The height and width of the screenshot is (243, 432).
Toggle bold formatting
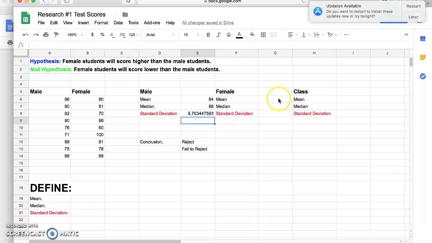(x=208, y=35)
